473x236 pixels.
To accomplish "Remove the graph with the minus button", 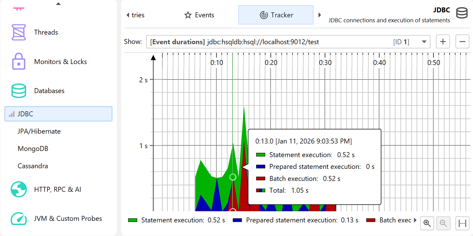I will pos(462,42).
